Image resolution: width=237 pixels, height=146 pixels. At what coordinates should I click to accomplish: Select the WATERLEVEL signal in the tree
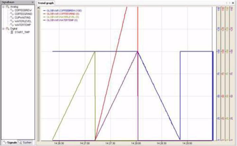[x=23, y=21]
